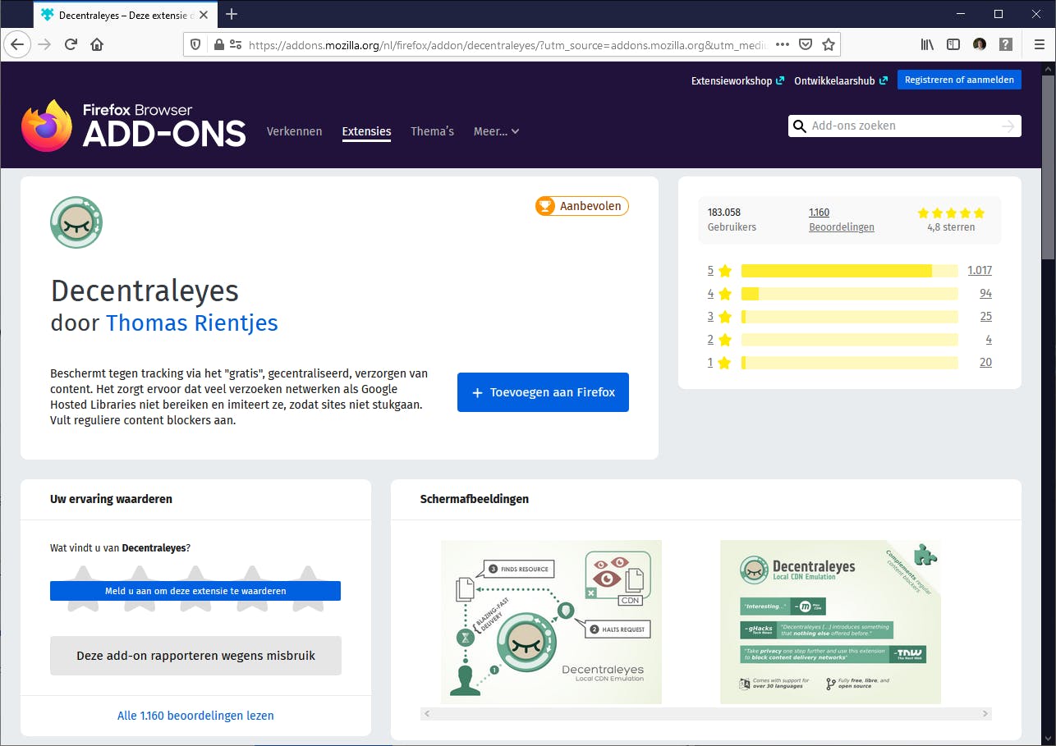Viewport: 1056px width, 746px height.
Task: Save this page to Pocket
Action: coord(806,44)
